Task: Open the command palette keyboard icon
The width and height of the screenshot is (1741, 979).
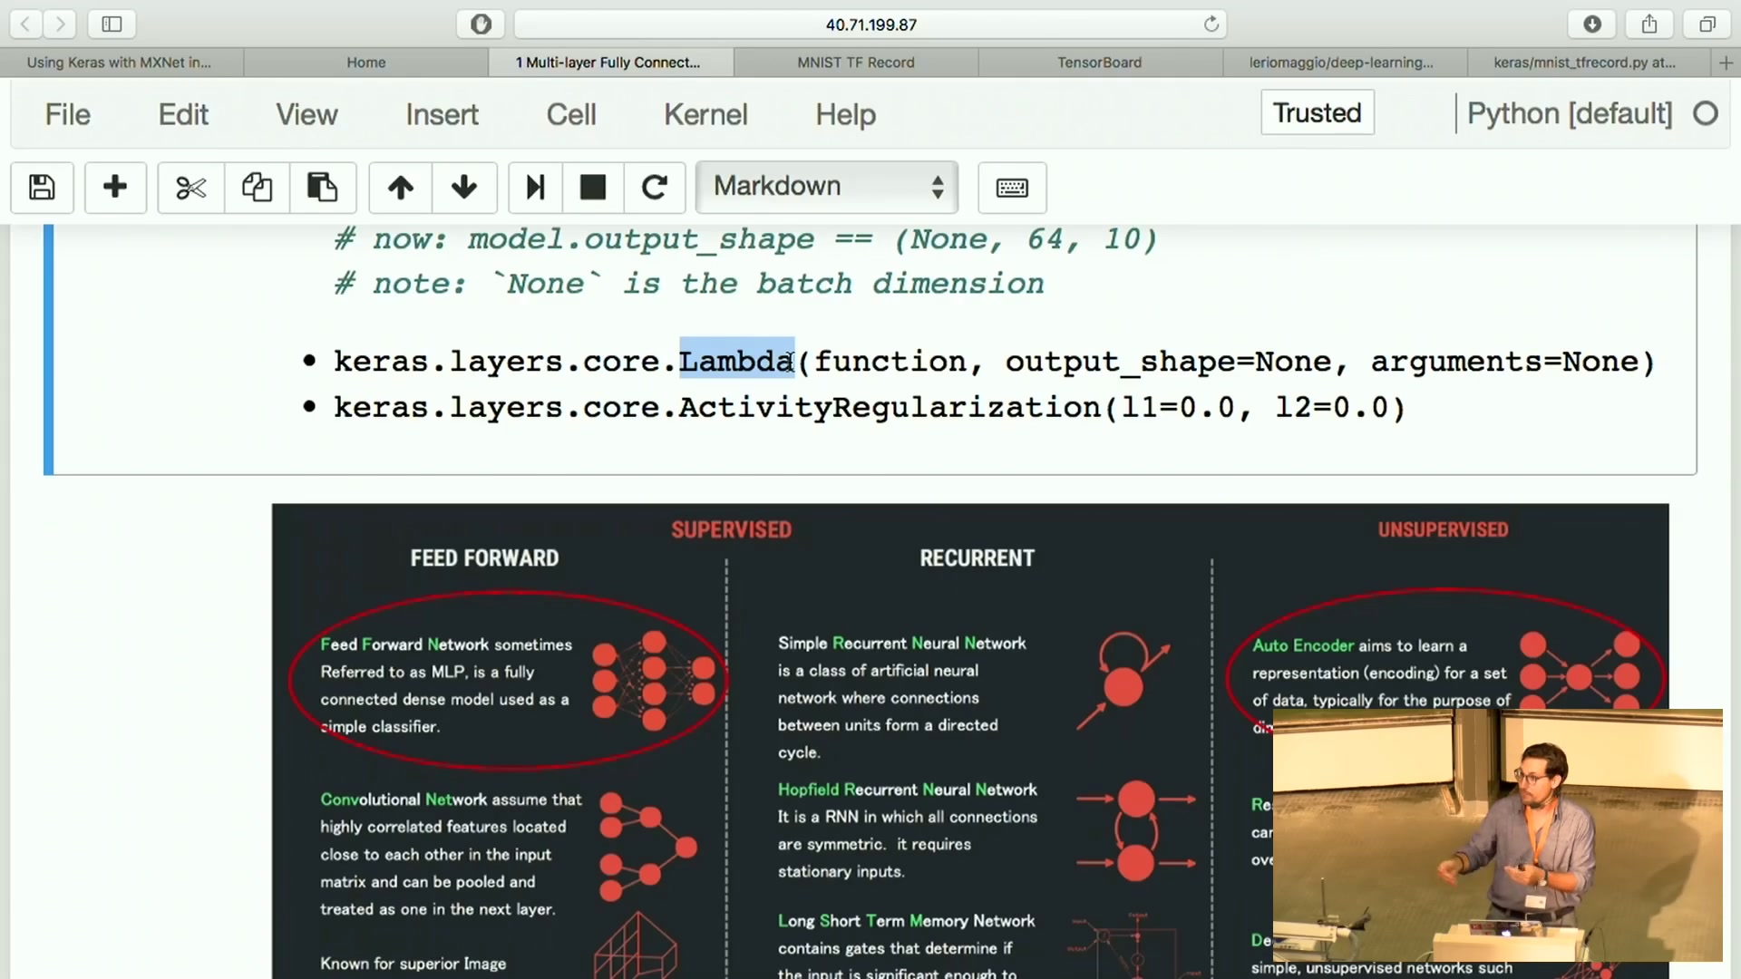Action: coord(1012,188)
